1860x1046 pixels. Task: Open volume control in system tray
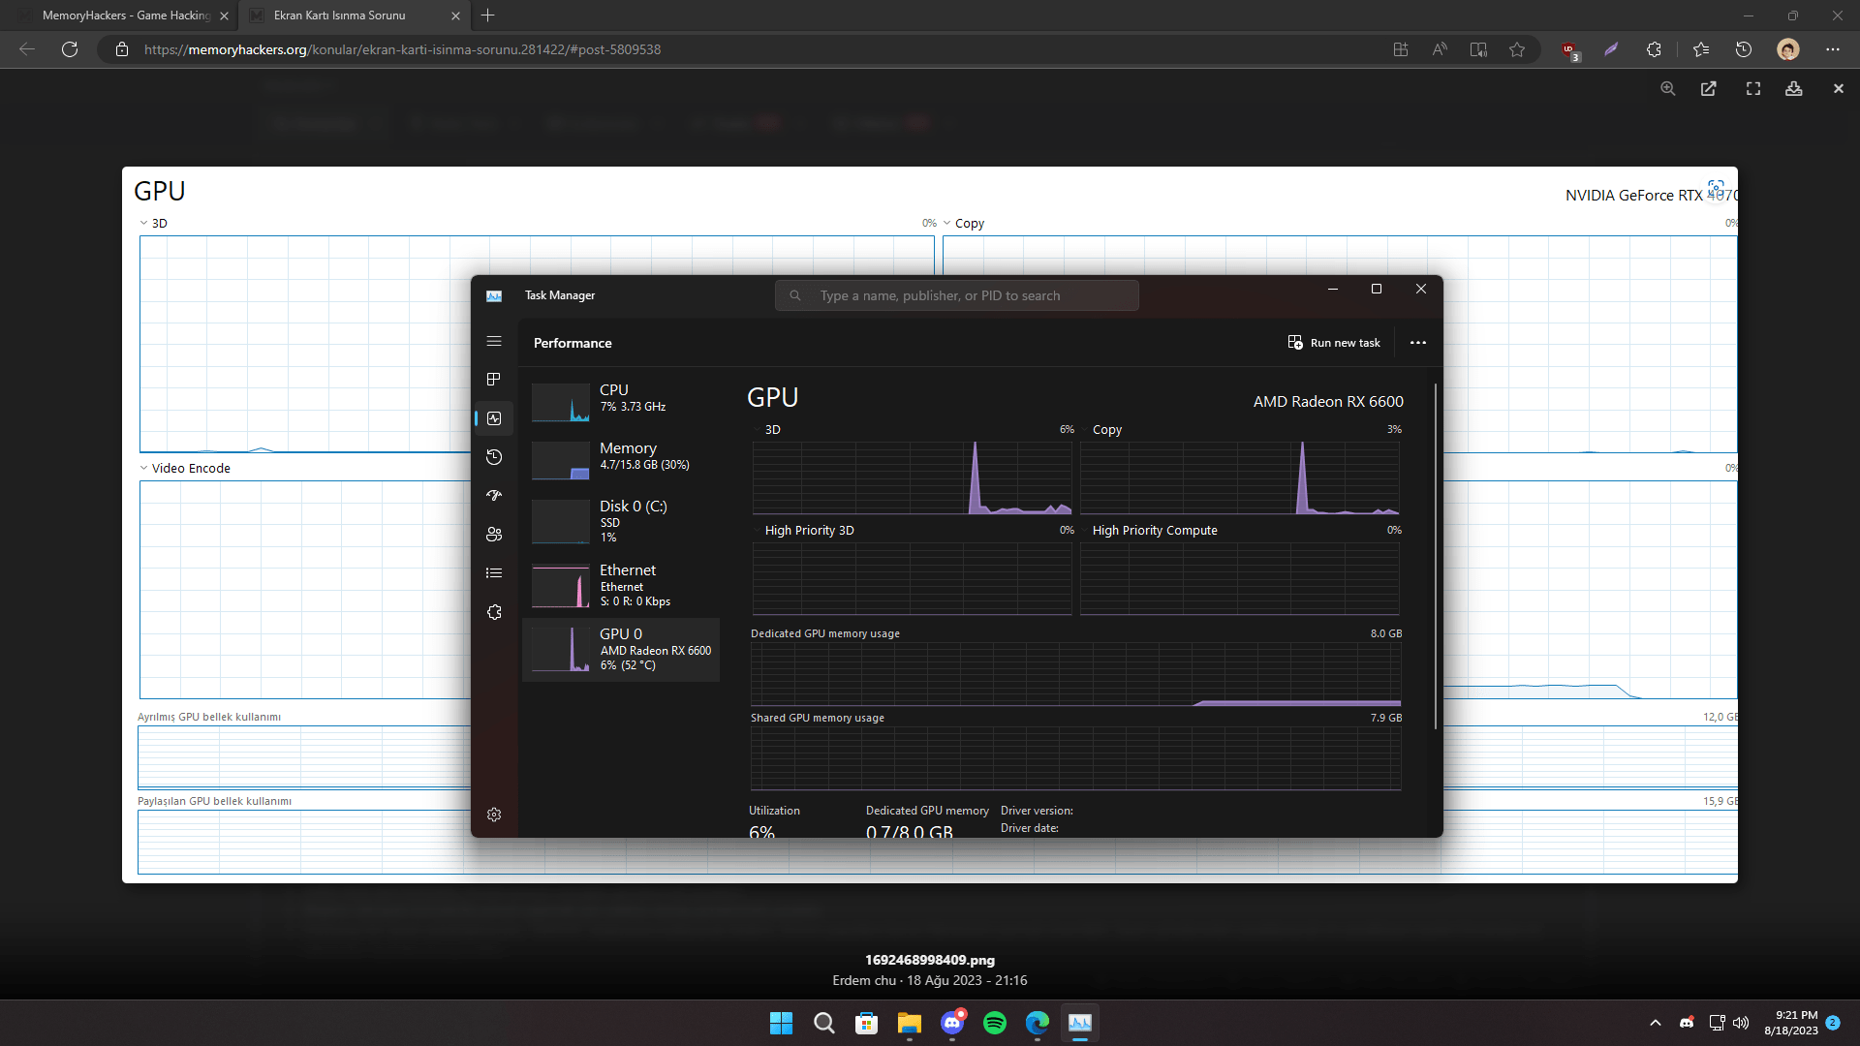tap(1741, 1023)
